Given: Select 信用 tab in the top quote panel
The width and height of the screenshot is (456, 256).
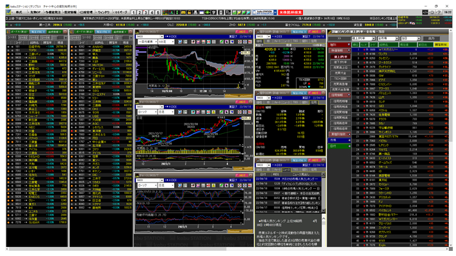Looking at the screenshot, I should point(314,41).
